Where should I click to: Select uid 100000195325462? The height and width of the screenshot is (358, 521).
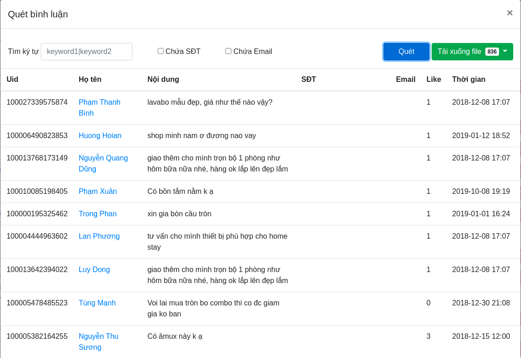(37, 214)
